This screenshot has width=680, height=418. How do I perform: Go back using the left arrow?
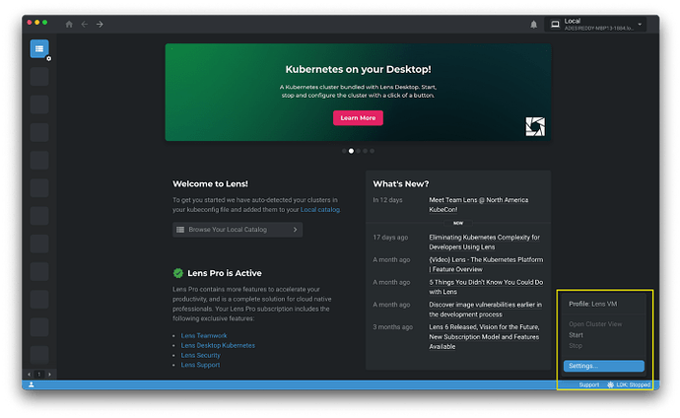click(85, 24)
